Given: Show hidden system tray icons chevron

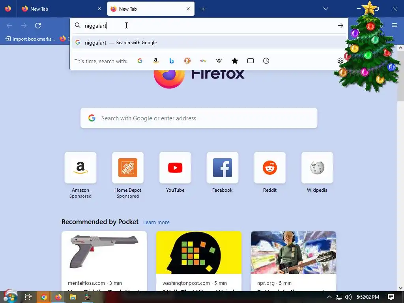Looking at the screenshot, I should click(x=329, y=297).
